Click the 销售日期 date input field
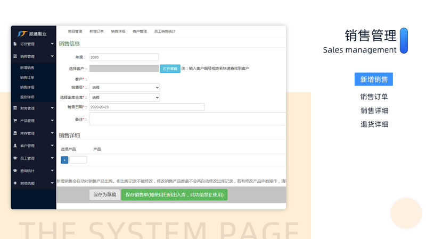Viewport: 426px width, 239px height. [146, 107]
